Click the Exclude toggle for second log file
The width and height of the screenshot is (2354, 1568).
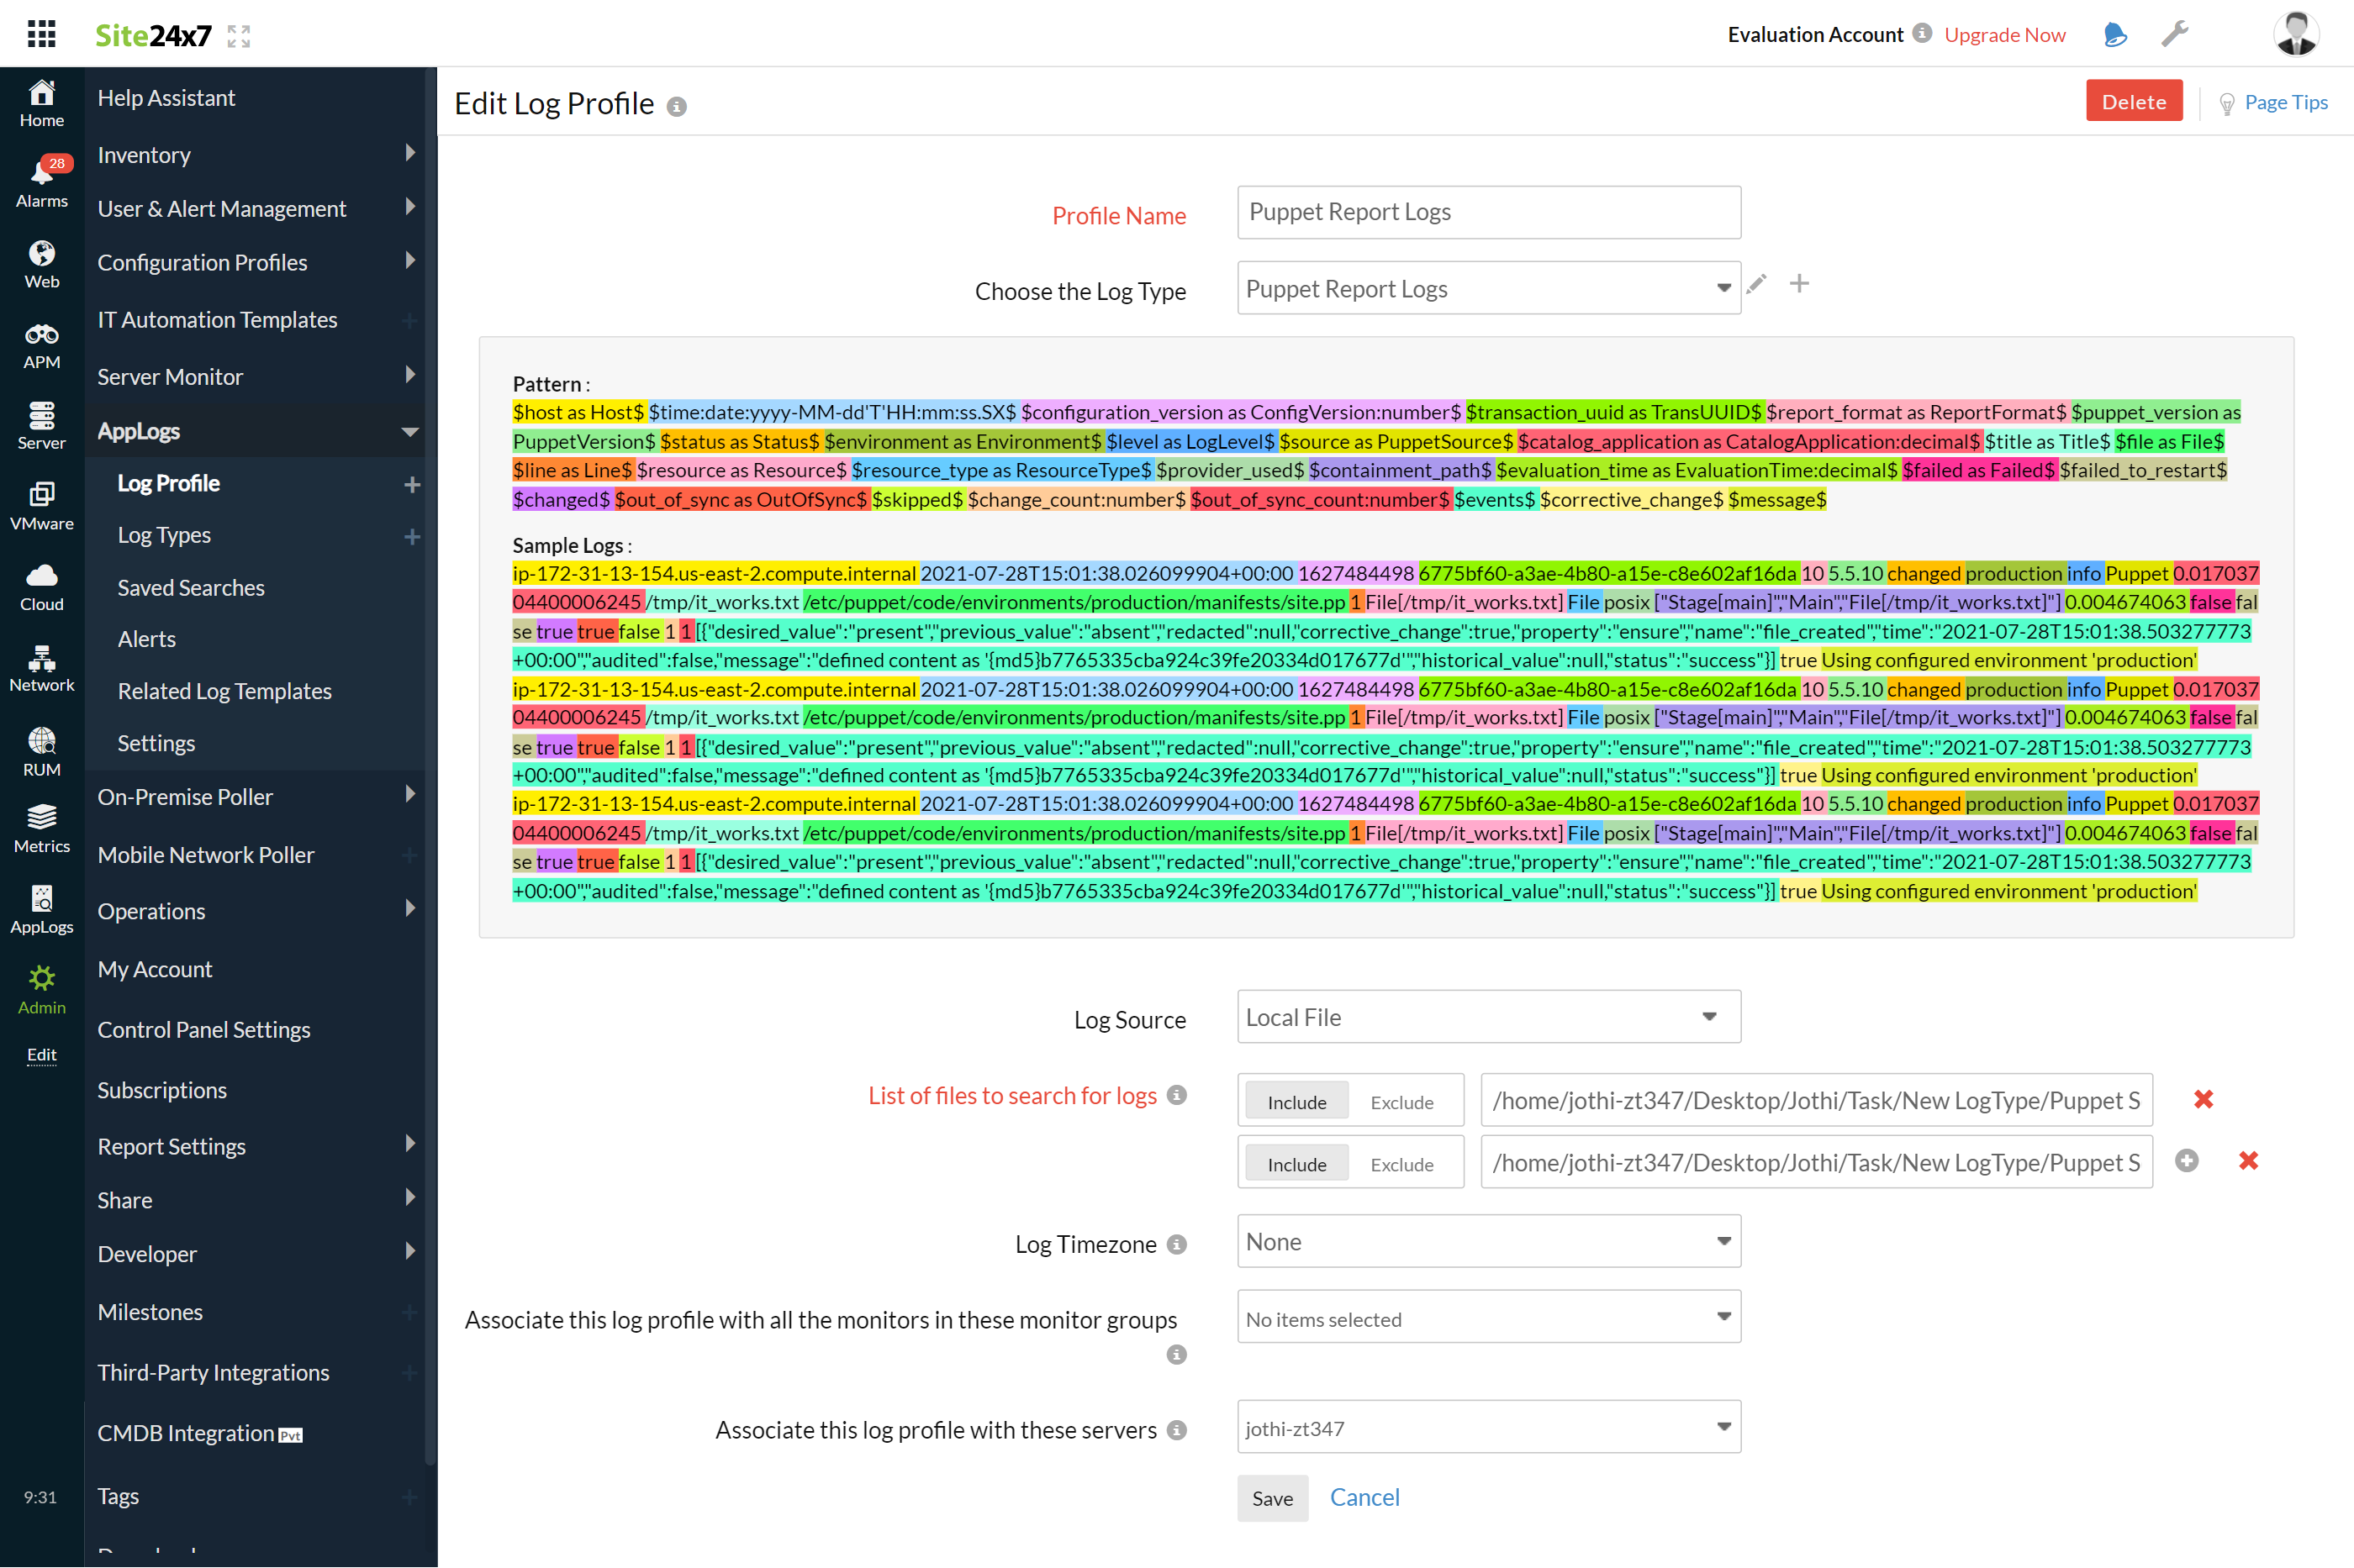pos(1400,1160)
